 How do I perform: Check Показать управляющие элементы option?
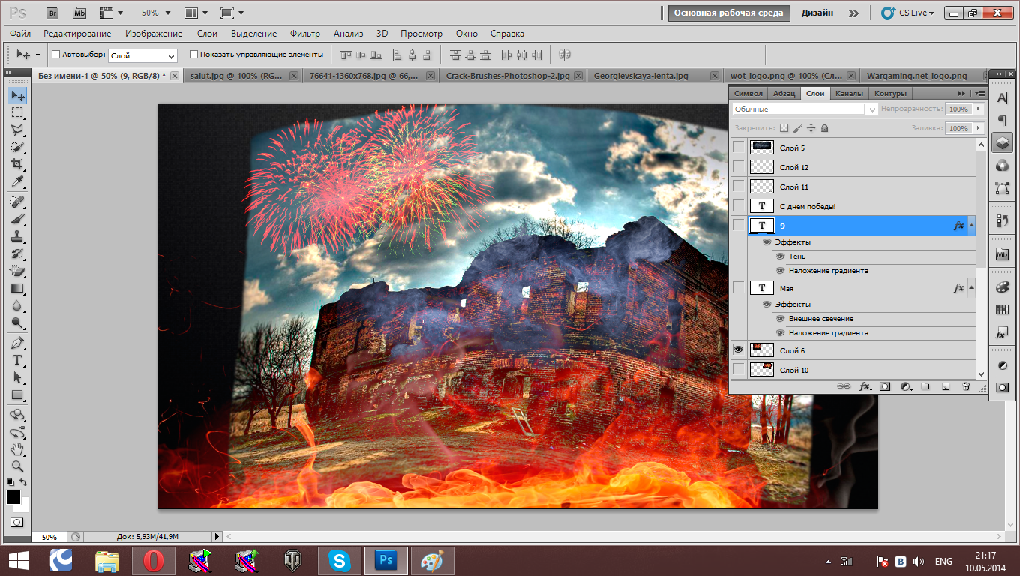[193, 55]
